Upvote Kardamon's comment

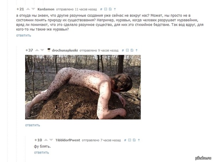[x=28, y=9]
